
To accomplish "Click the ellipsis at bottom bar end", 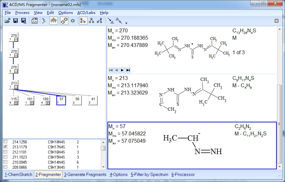I will click(279, 175).
